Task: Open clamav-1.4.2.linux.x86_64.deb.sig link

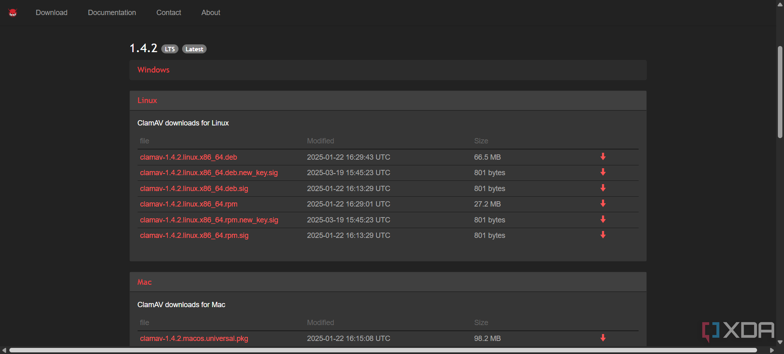Action: [x=194, y=189]
